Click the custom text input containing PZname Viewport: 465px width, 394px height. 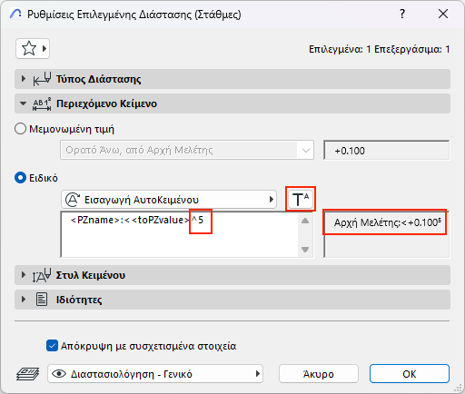[180, 235]
